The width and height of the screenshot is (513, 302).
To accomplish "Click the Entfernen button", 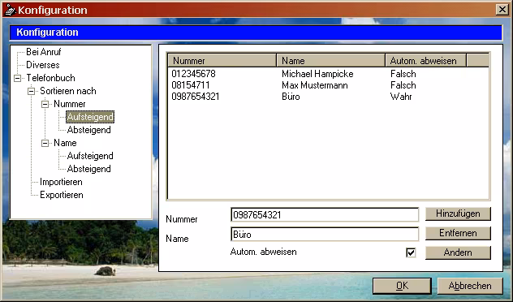I will pos(458,233).
